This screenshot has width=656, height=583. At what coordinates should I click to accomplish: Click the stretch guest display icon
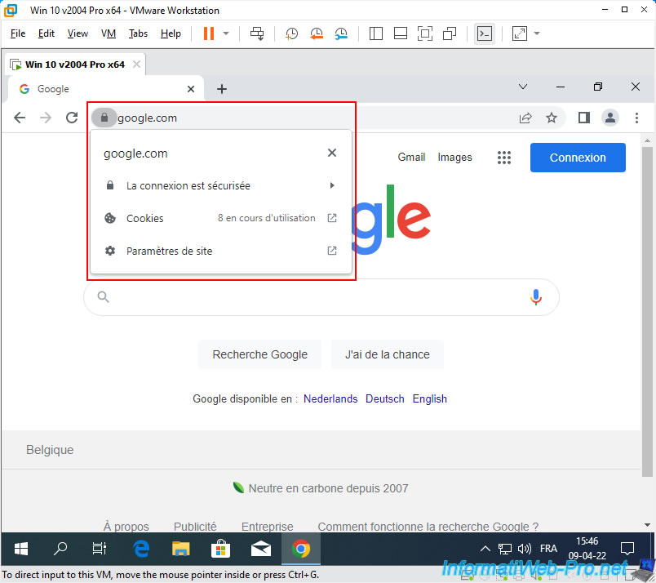coord(519,33)
